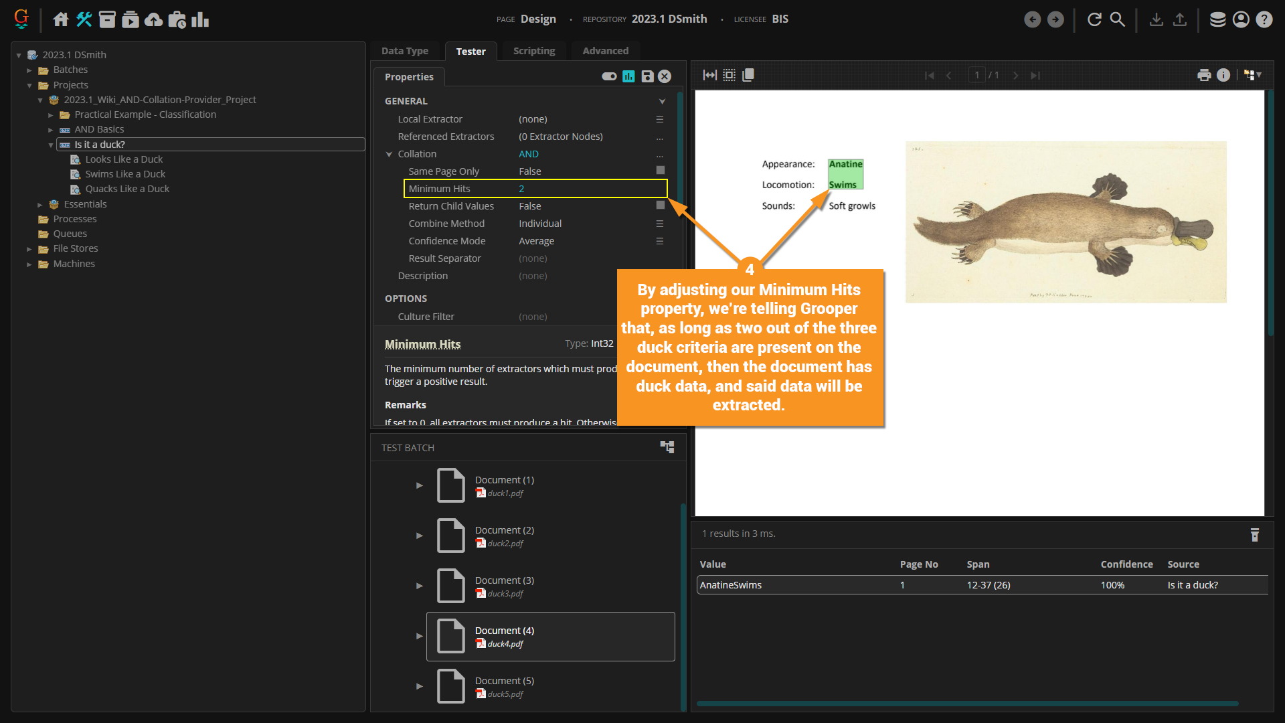Toggle the switch in Properties header
The image size is (1285, 723).
(x=609, y=76)
